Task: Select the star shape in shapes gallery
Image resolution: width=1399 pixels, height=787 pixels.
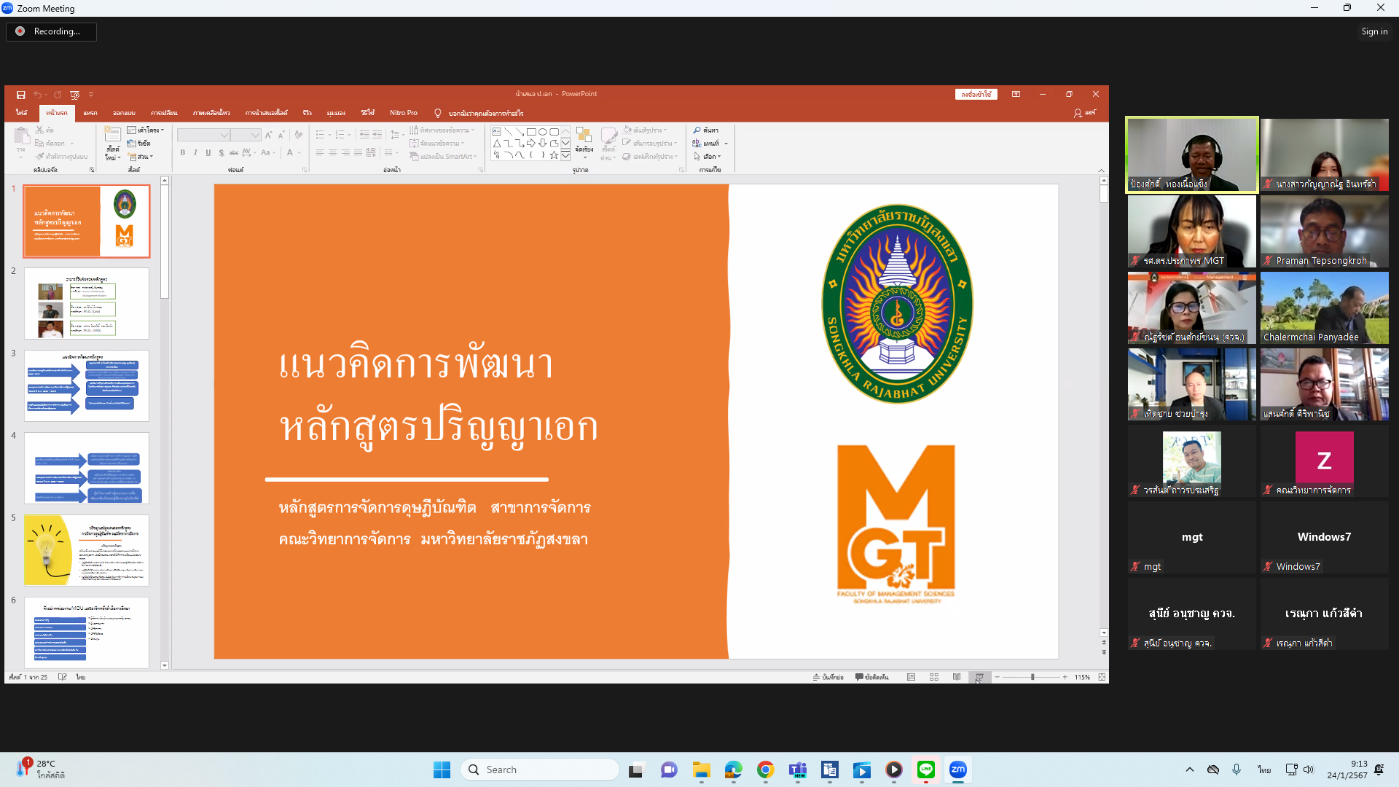Action: point(554,155)
